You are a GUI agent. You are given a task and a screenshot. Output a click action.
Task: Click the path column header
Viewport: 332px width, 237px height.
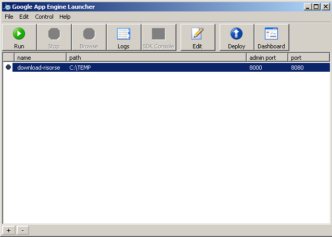[156, 58]
